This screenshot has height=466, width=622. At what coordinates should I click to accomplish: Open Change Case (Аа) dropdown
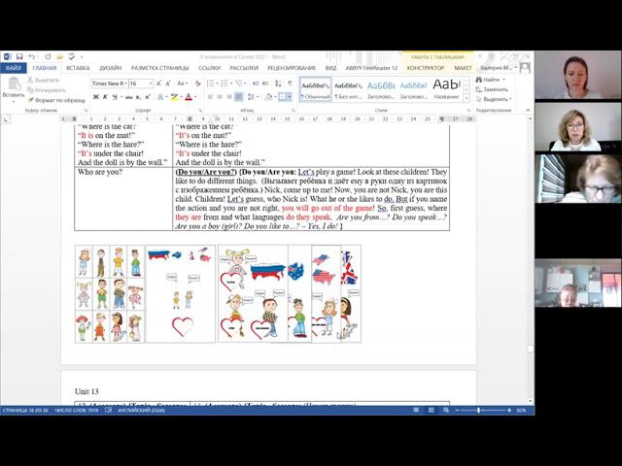[182, 83]
